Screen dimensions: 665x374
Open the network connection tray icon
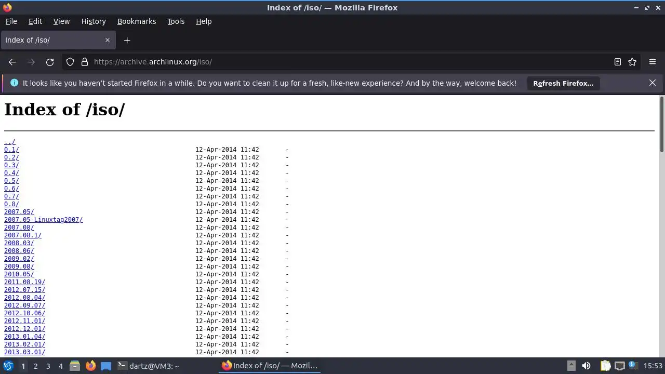[619, 366]
